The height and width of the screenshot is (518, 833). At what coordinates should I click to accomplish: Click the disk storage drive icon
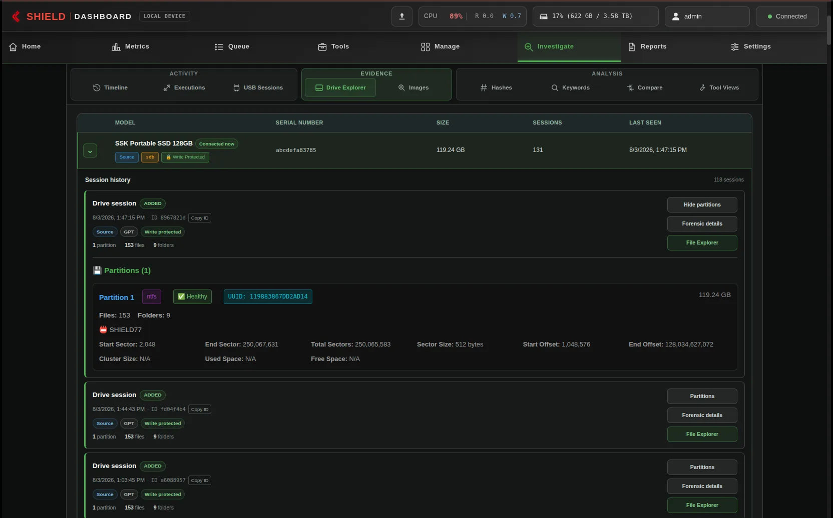543,16
